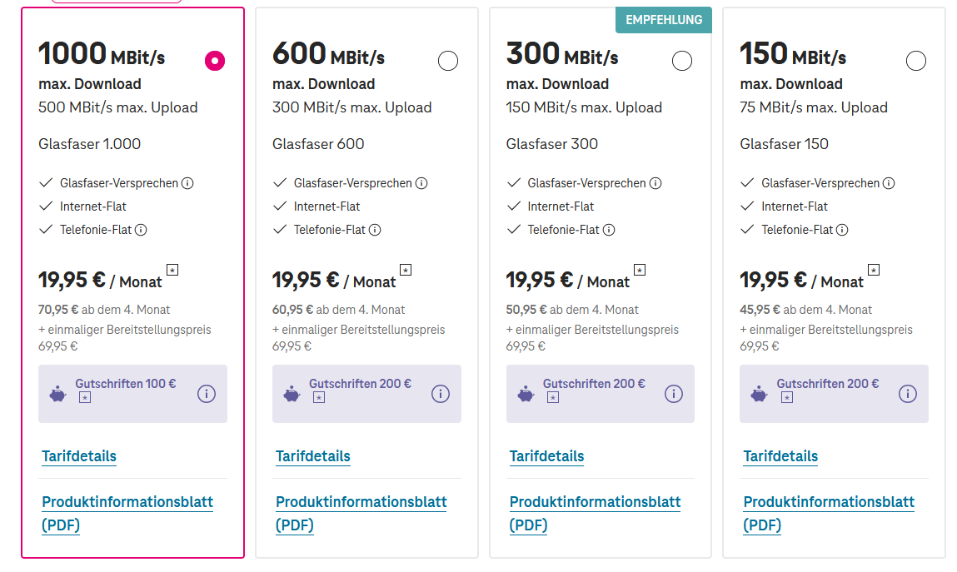Click piggy bank icon in Glasfaser 600 card
This screenshot has width=957, height=572.
(x=292, y=394)
